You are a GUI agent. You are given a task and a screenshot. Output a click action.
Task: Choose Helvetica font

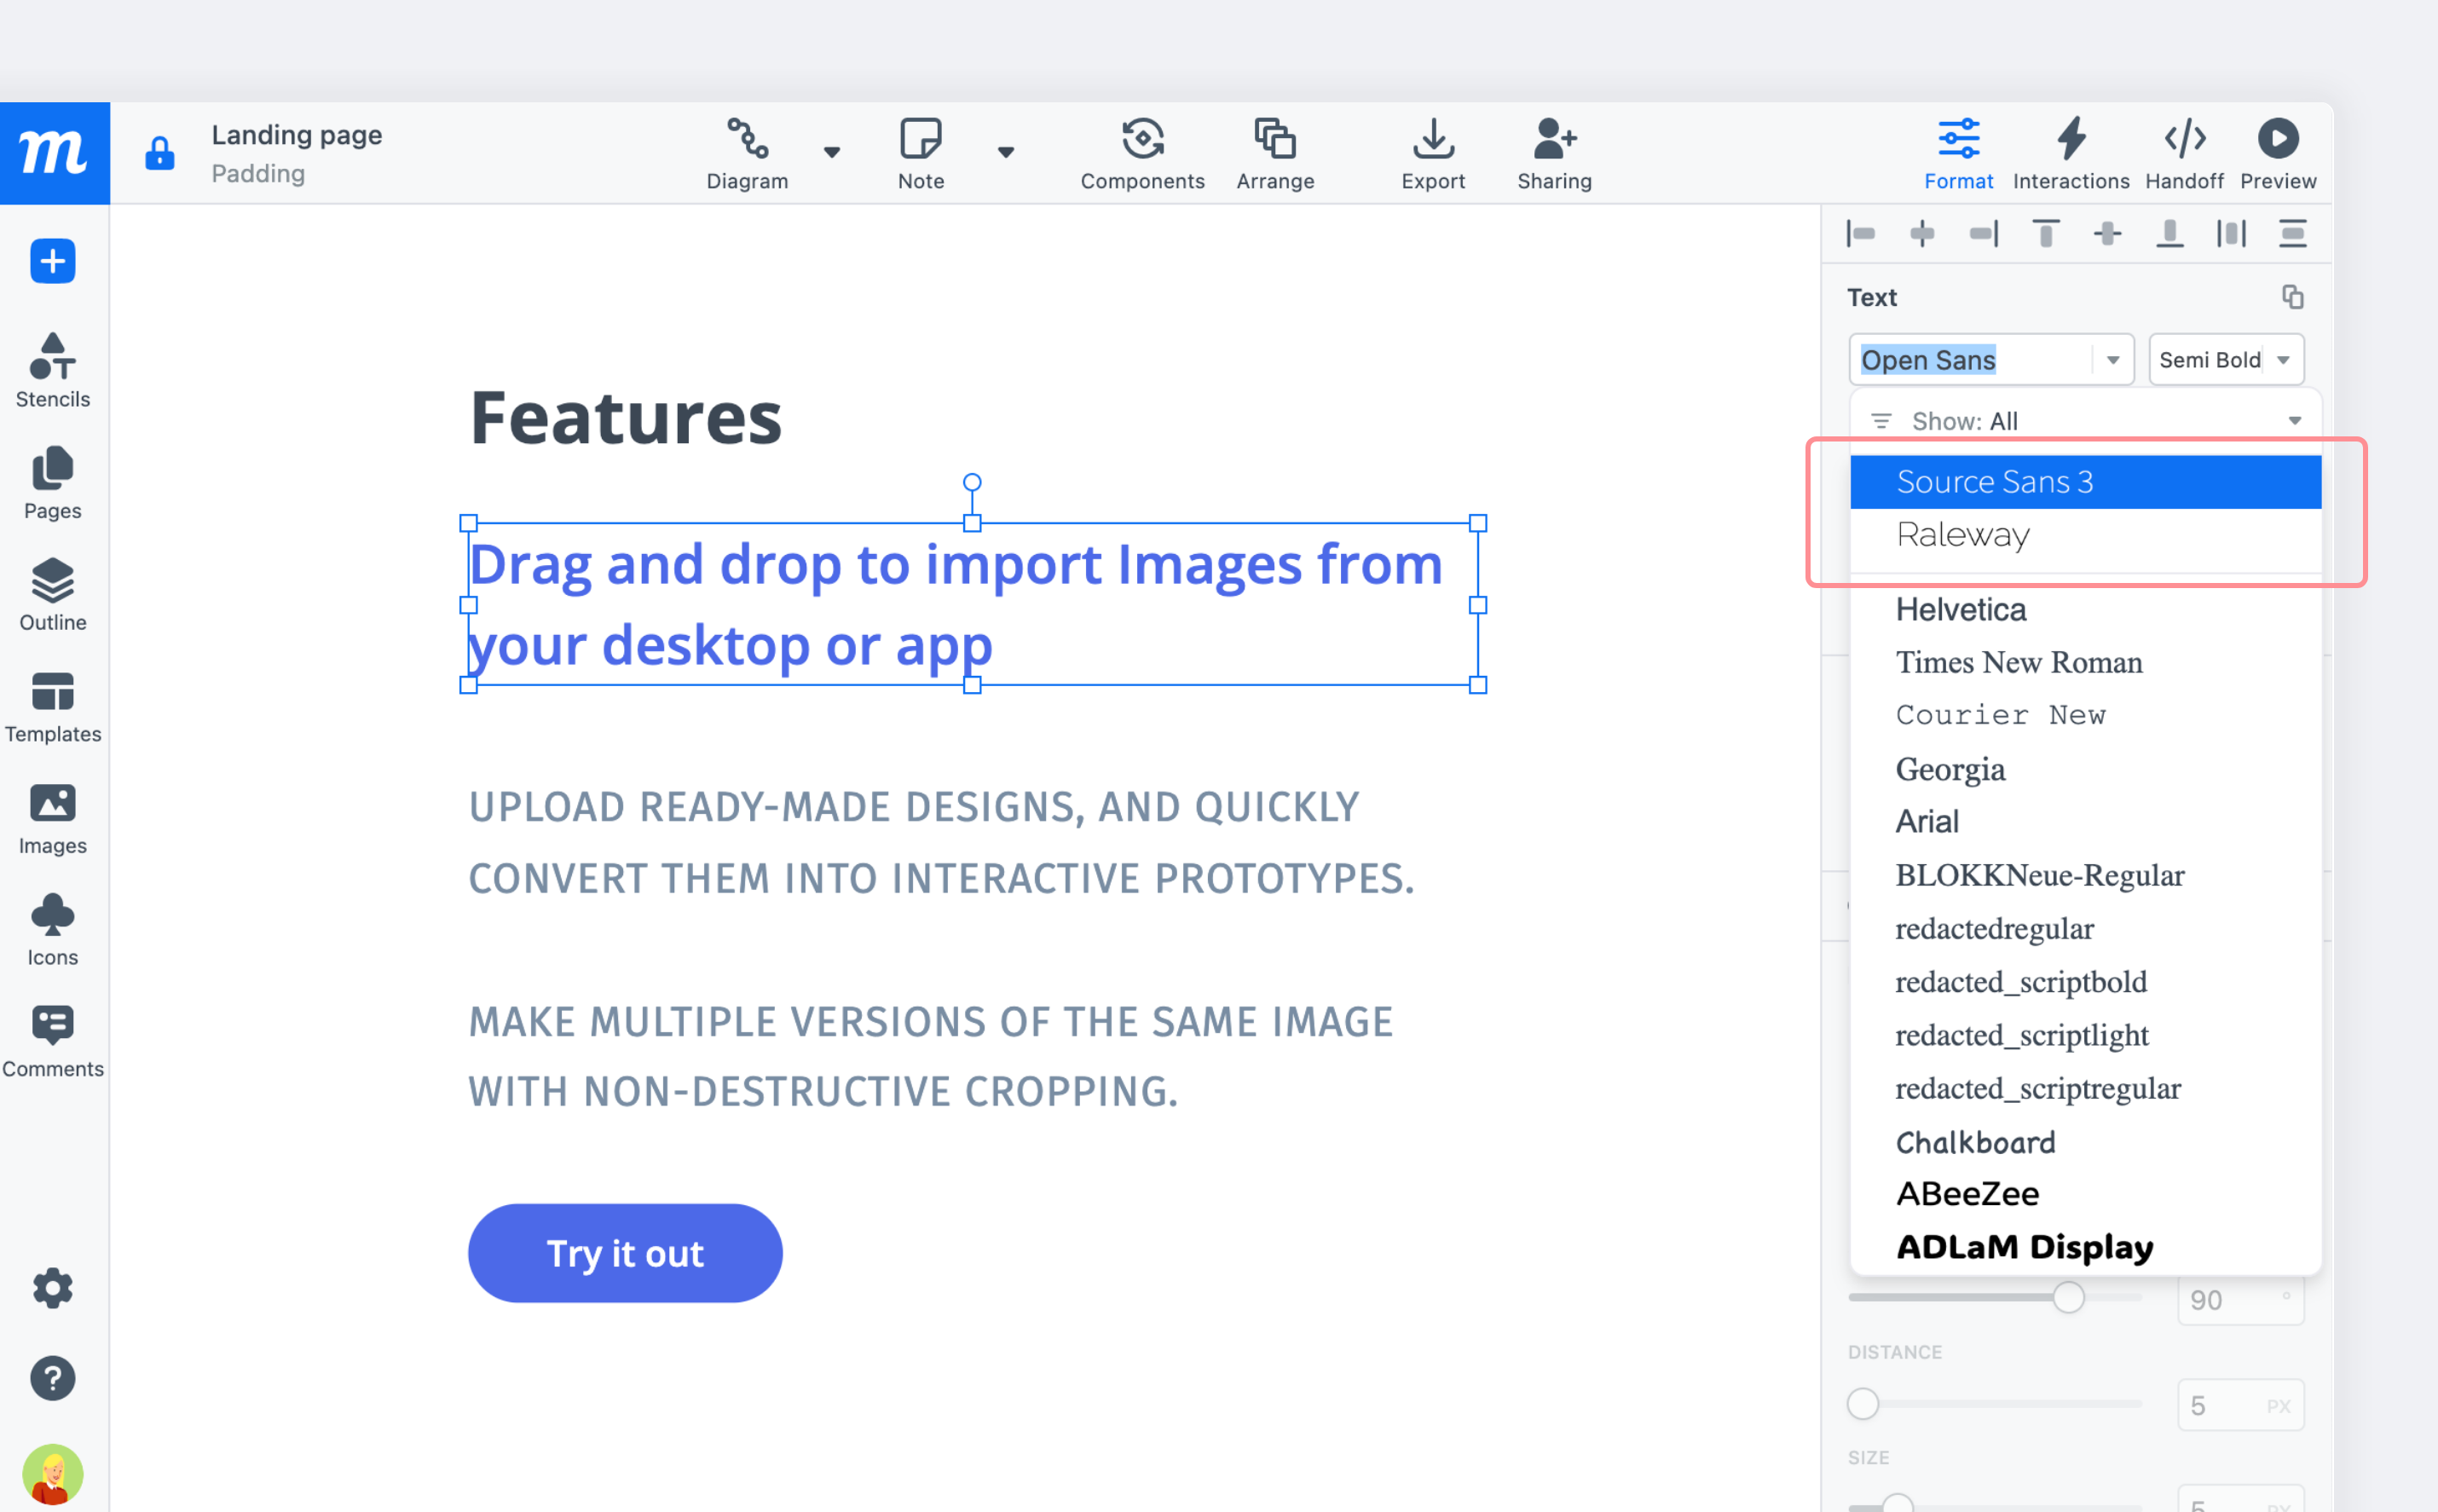click(2086, 609)
